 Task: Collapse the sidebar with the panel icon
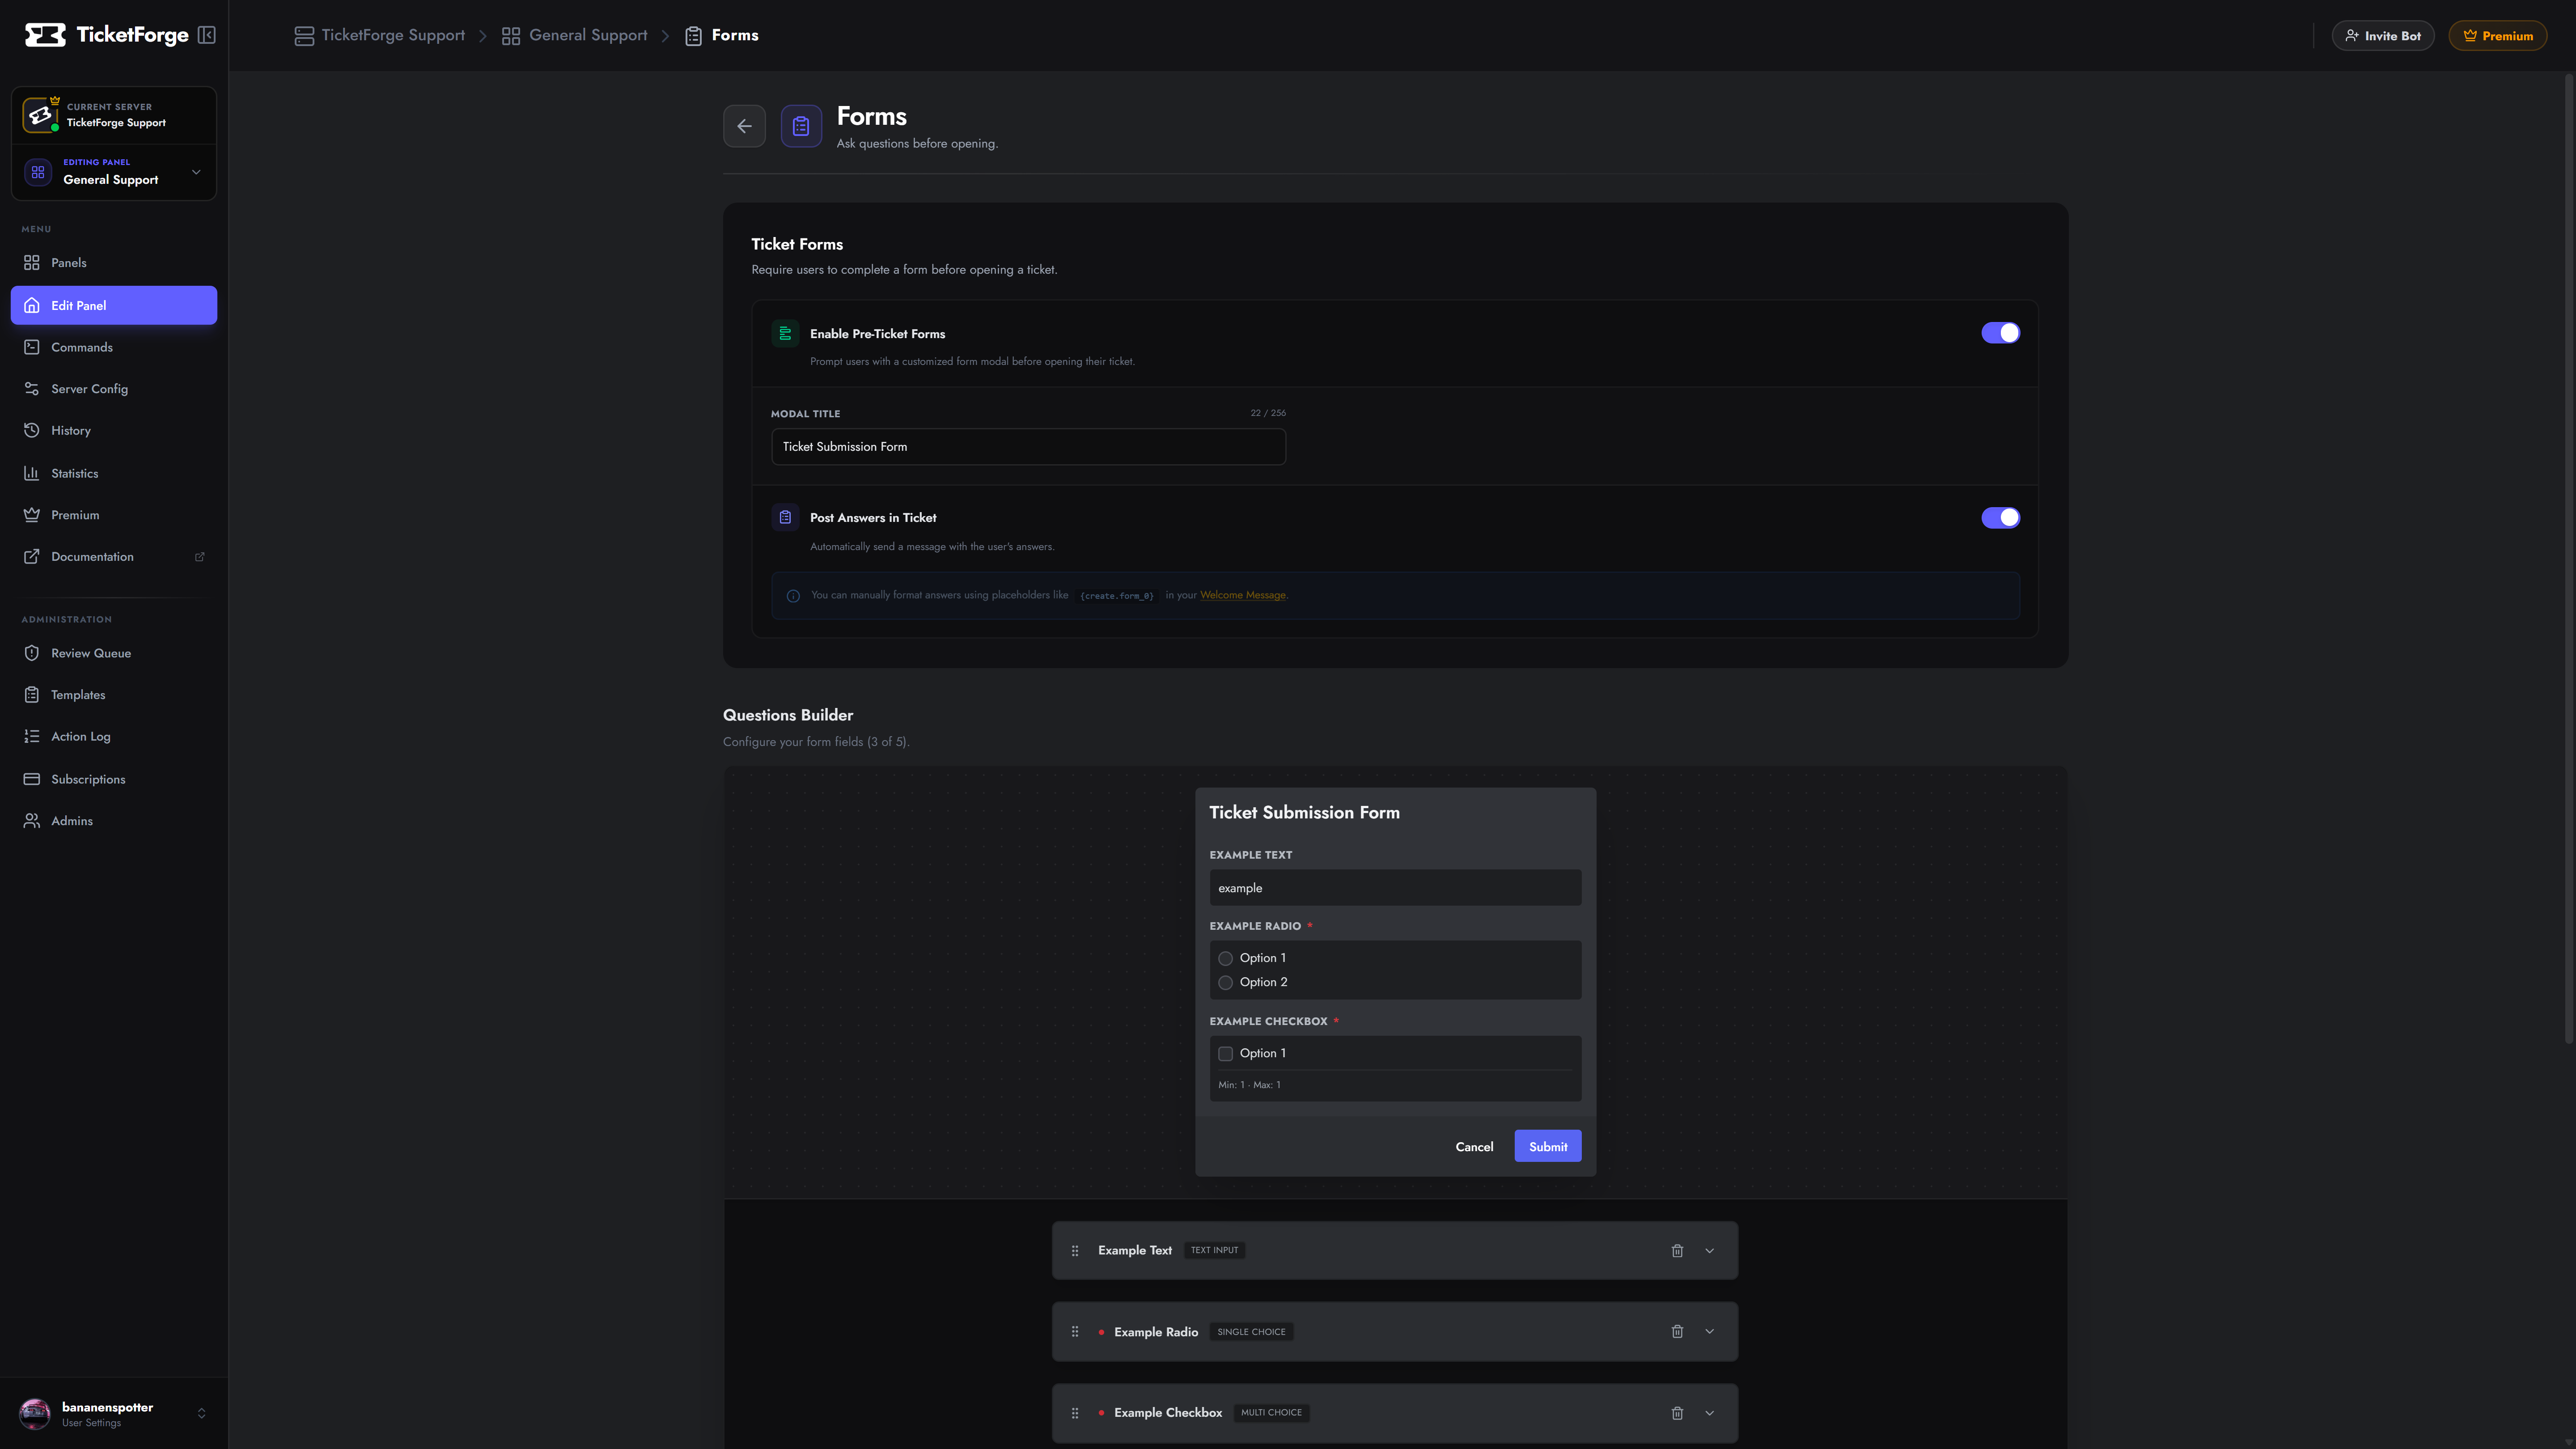click(207, 35)
